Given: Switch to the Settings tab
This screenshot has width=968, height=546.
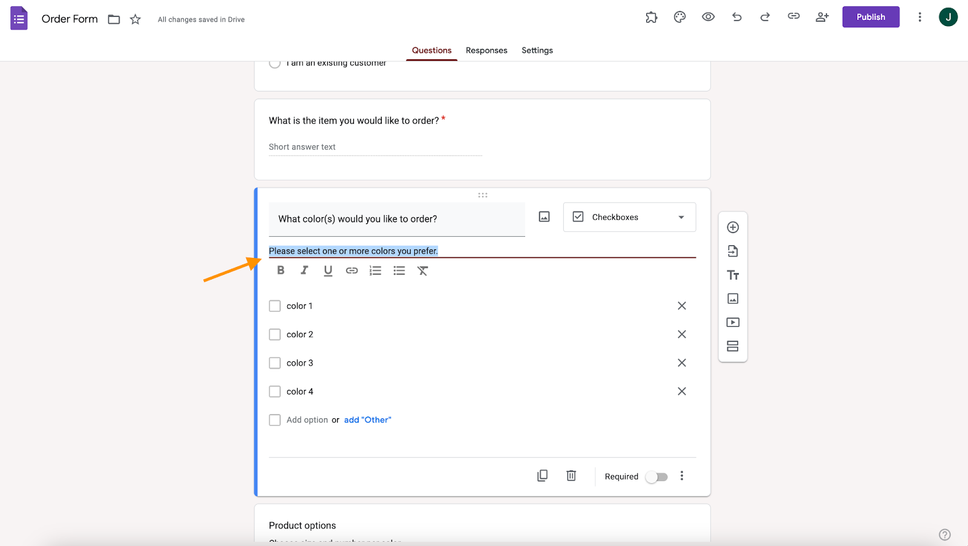Looking at the screenshot, I should click(537, 50).
